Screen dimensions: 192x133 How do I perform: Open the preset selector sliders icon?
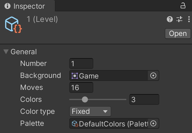179,19
